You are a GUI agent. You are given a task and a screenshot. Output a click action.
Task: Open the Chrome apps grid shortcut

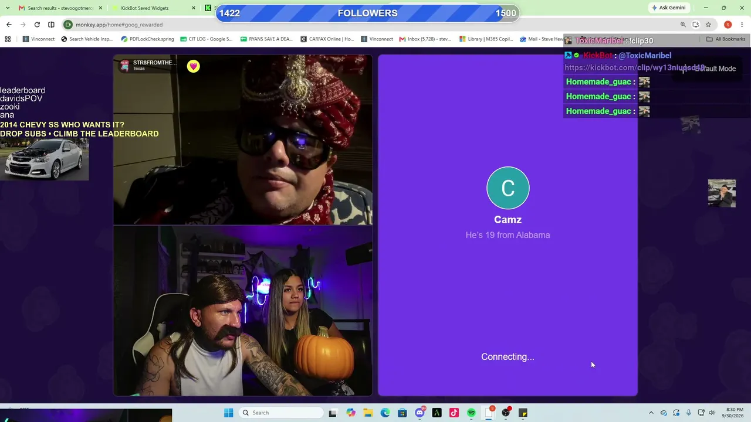pos(8,39)
